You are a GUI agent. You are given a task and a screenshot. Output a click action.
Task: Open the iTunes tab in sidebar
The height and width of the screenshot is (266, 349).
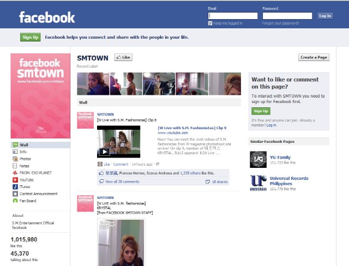coord(25,186)
